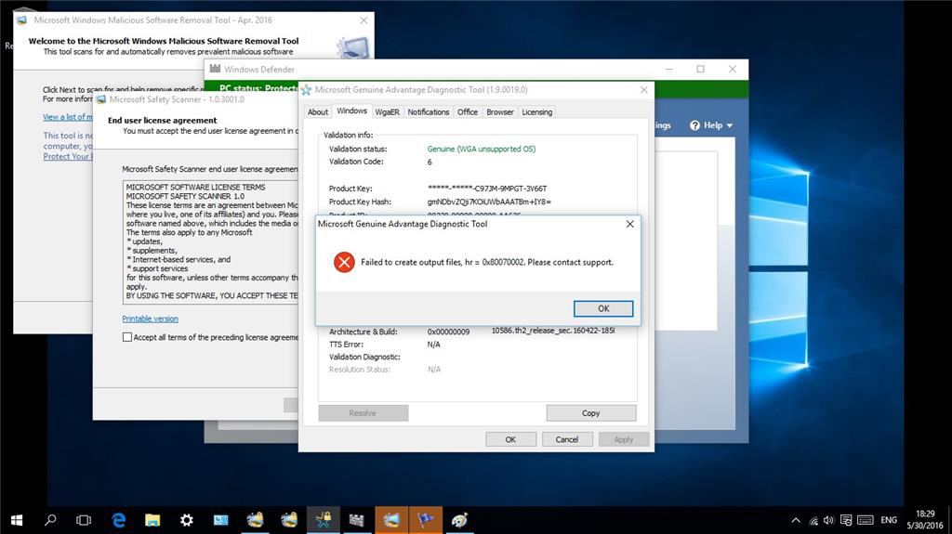
Task: Click the network icon in the system tray
Action: 813,521
